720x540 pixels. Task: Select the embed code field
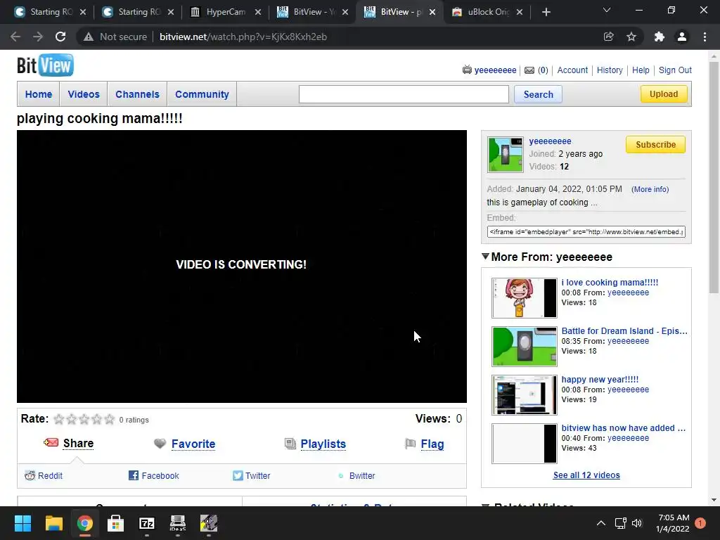click(x=586, y=232)
